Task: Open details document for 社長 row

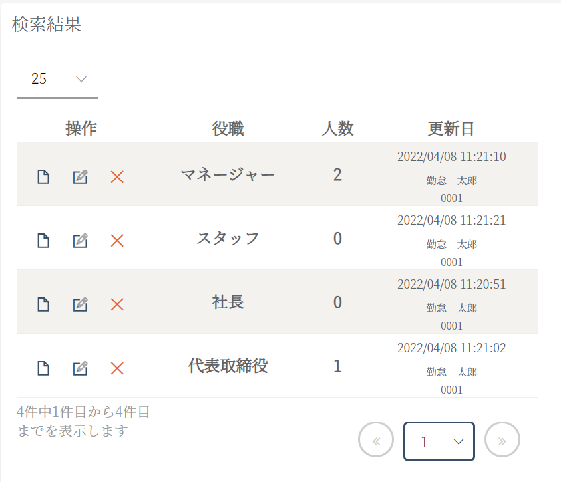Action: click(x=43, y=304)
